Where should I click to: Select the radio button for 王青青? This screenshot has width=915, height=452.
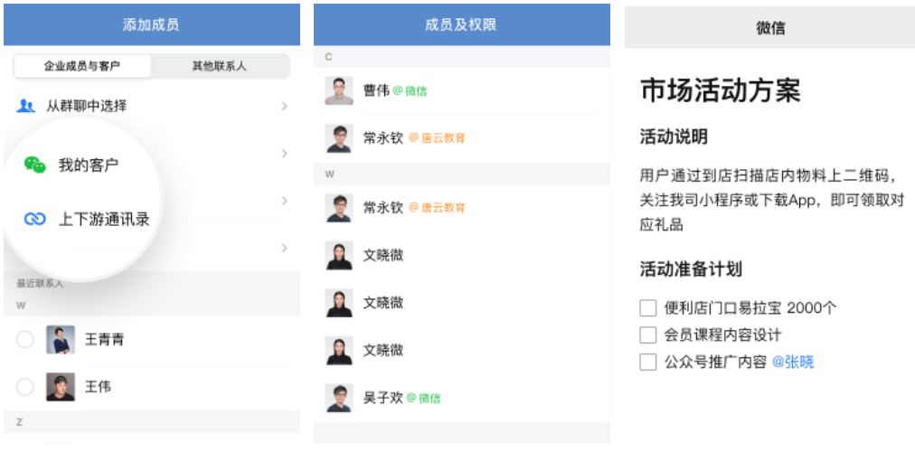[x=25, y=340]
